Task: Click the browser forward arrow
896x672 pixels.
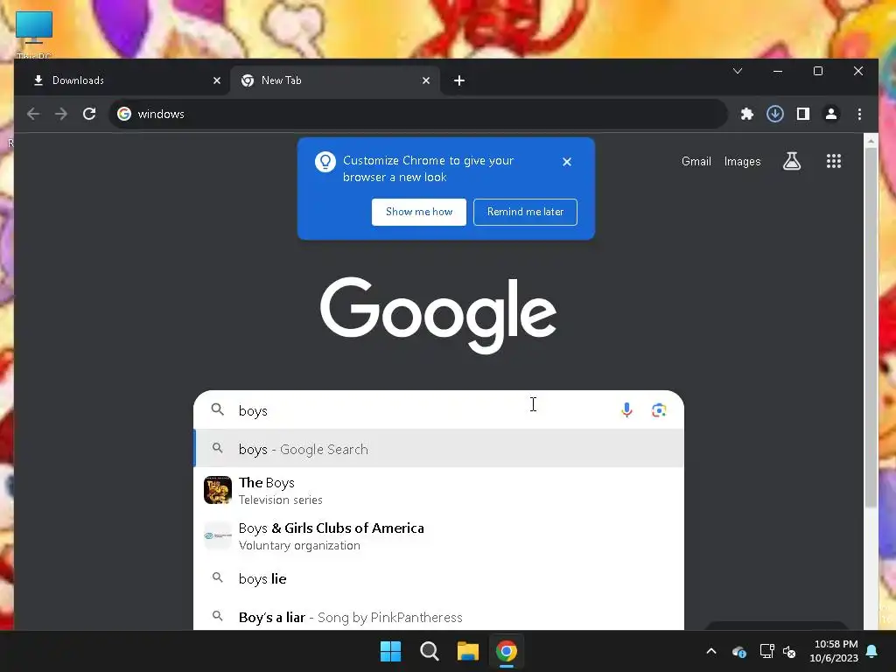Action: tap(61, 114)
